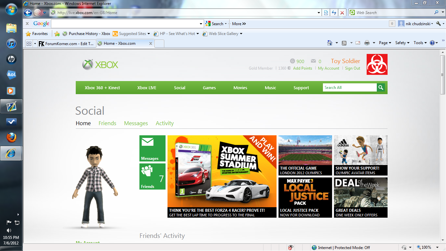This screenshot has width=446, height=251.
Task: Open Firefox from the taskbar
Action: point(11,137)
